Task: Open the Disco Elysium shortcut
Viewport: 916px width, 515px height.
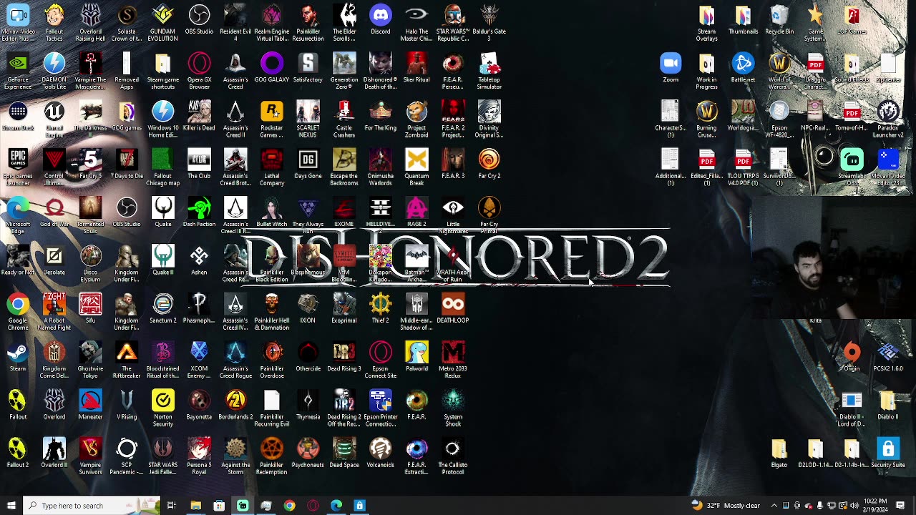Action: pyautogui.click(x=90, y=263)
